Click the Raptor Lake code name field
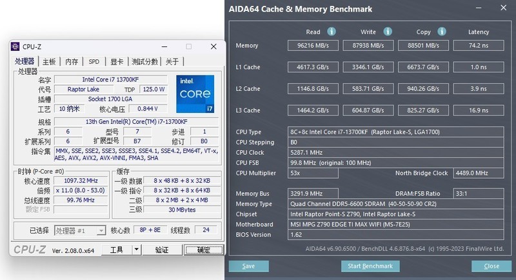 [x=83, y=89]
